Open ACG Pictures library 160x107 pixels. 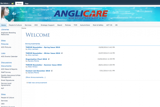(x=6, y=47)
